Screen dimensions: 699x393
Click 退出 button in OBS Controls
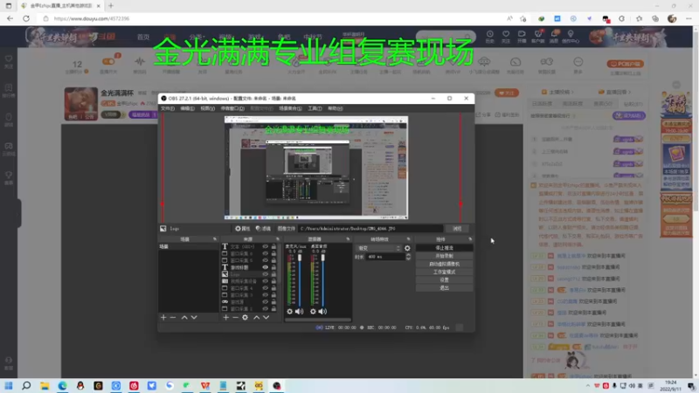(444, 288)
